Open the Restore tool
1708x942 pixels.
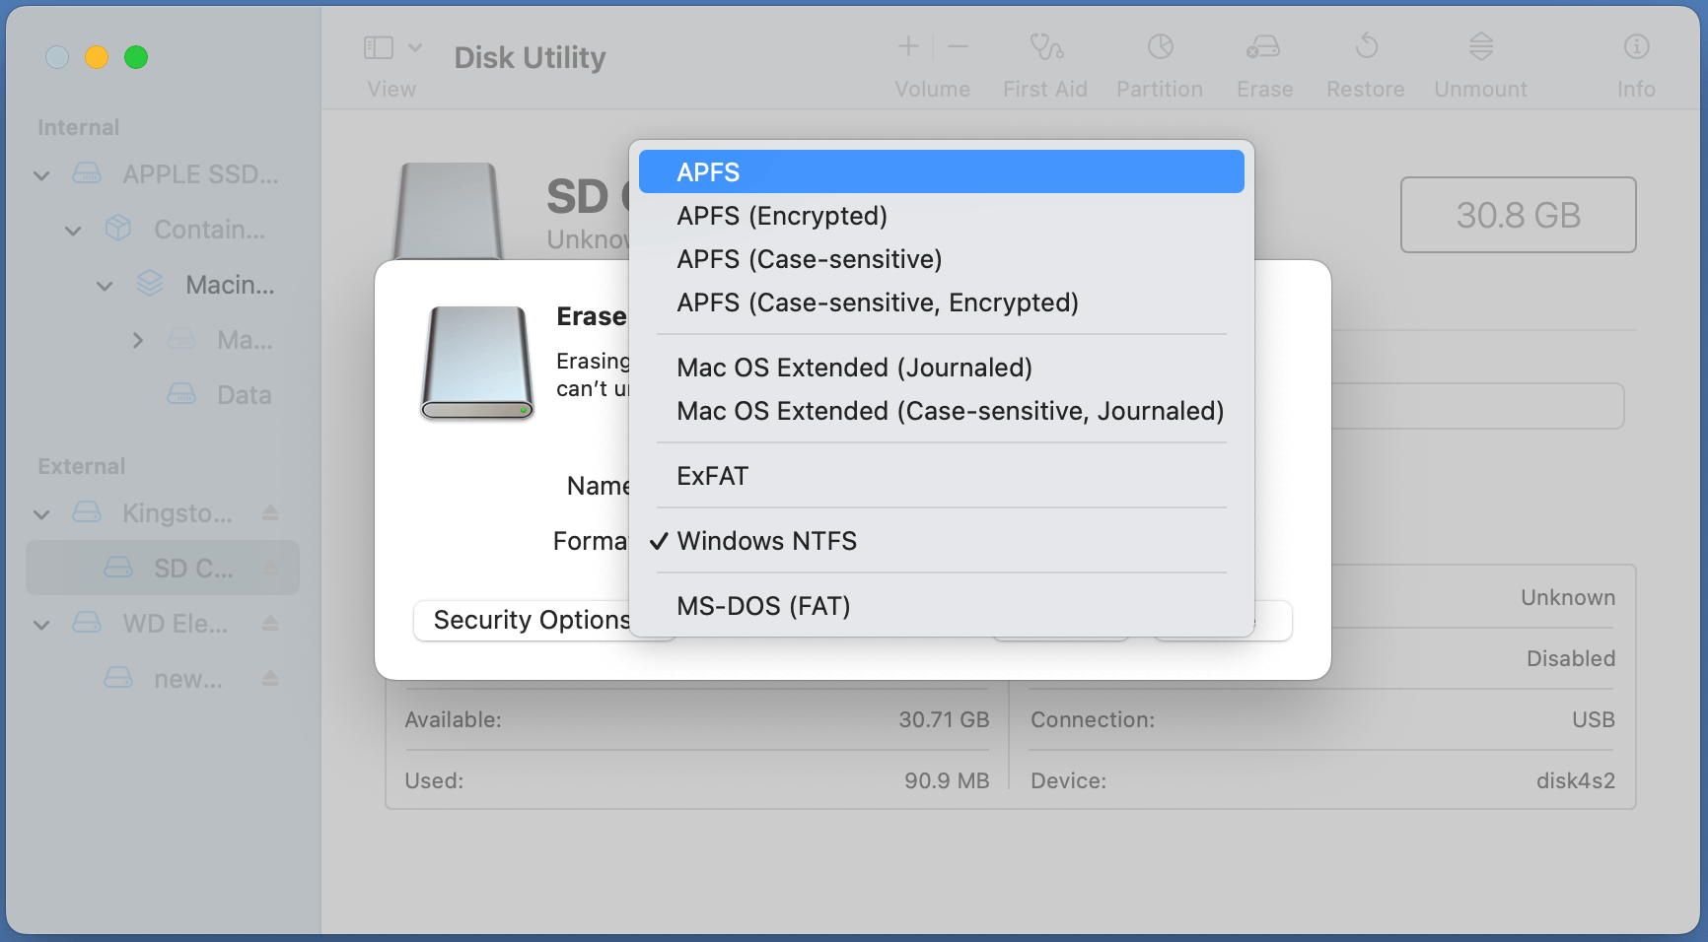click(x=1365, y=59)
